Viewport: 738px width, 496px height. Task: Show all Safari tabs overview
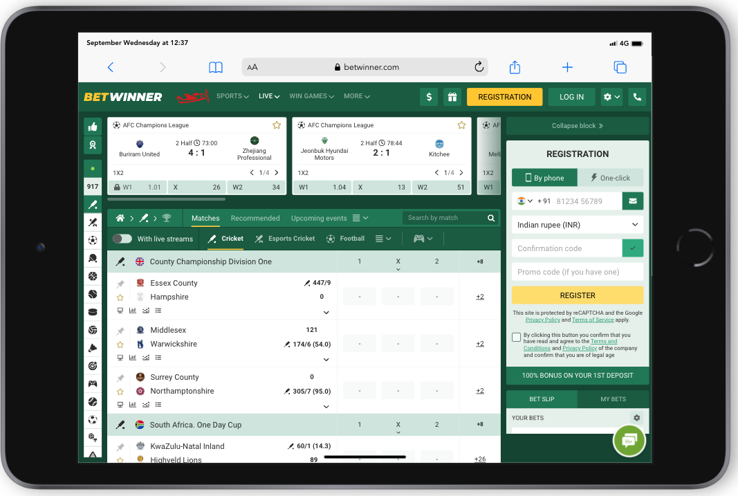[x=620, y=67]
